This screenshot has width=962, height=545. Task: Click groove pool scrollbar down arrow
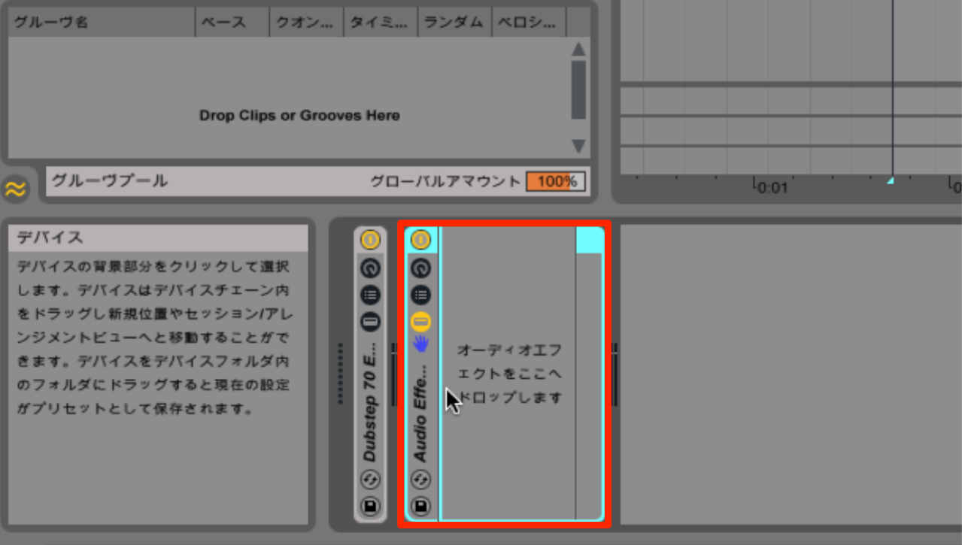pos(578,146)
